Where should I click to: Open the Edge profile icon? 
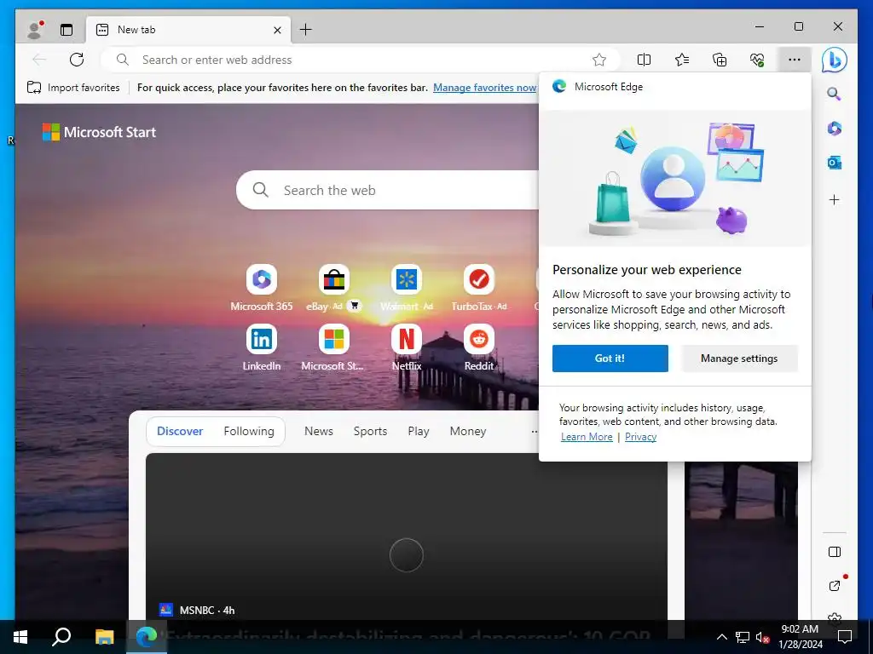tap(35, 30)
